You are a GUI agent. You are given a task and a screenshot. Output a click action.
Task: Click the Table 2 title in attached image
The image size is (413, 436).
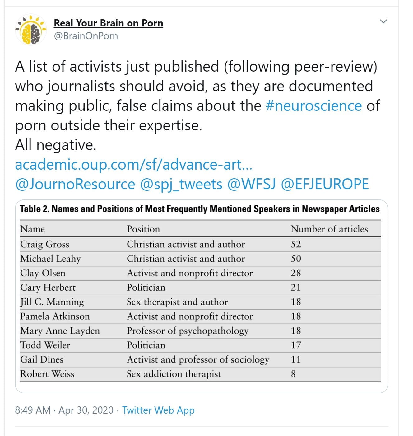point(200,209)
